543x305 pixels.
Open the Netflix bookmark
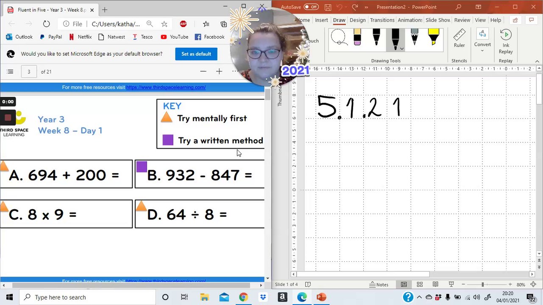80,37
